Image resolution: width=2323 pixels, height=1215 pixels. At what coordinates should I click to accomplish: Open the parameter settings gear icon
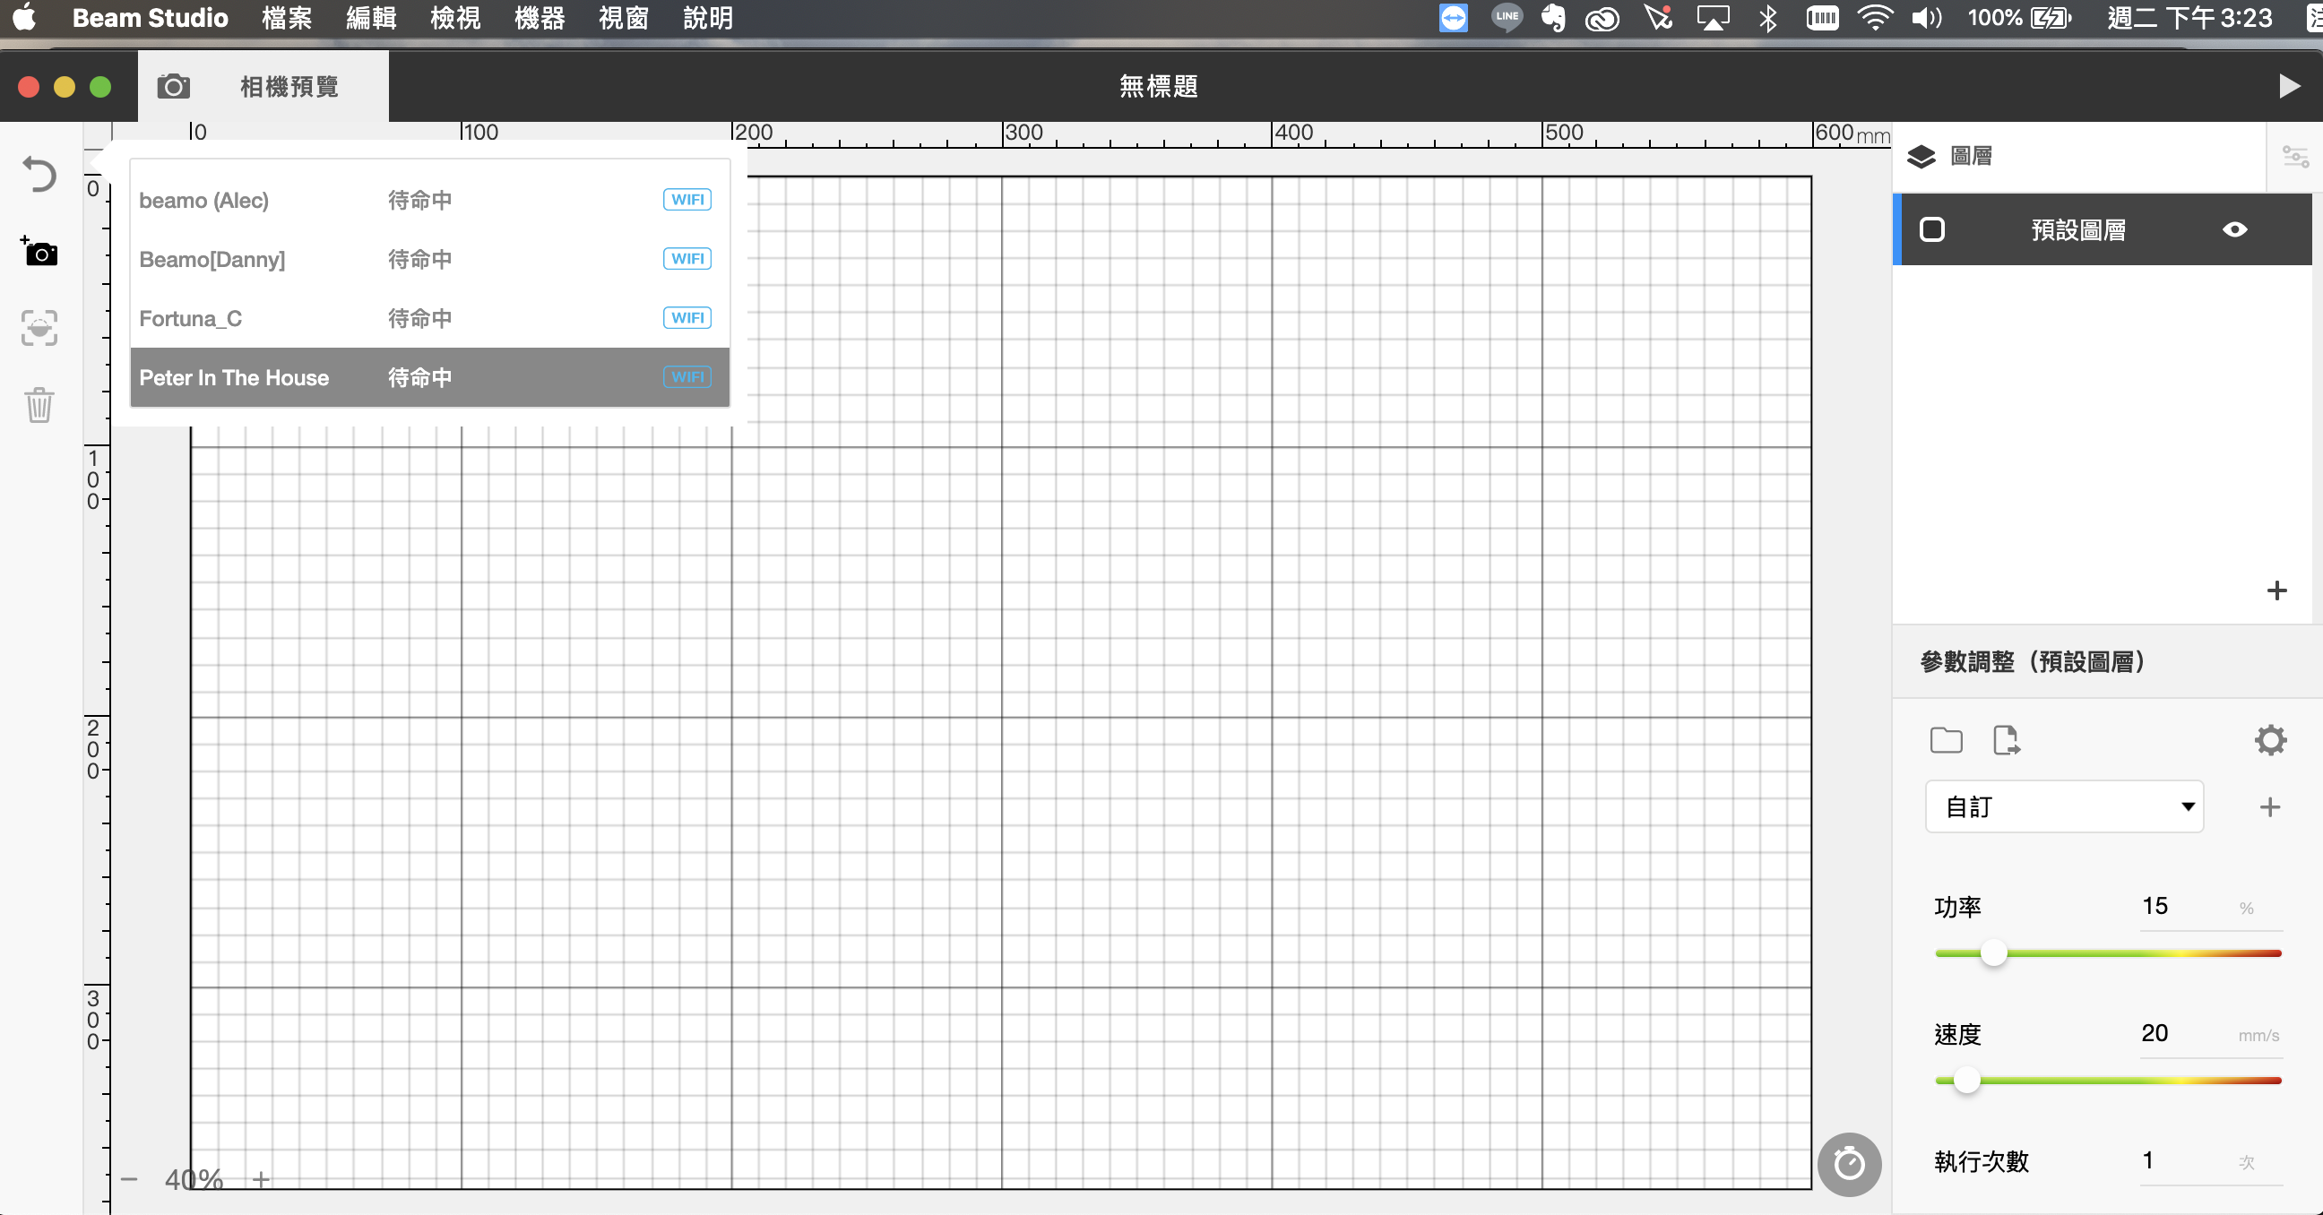coord(2270,740)
